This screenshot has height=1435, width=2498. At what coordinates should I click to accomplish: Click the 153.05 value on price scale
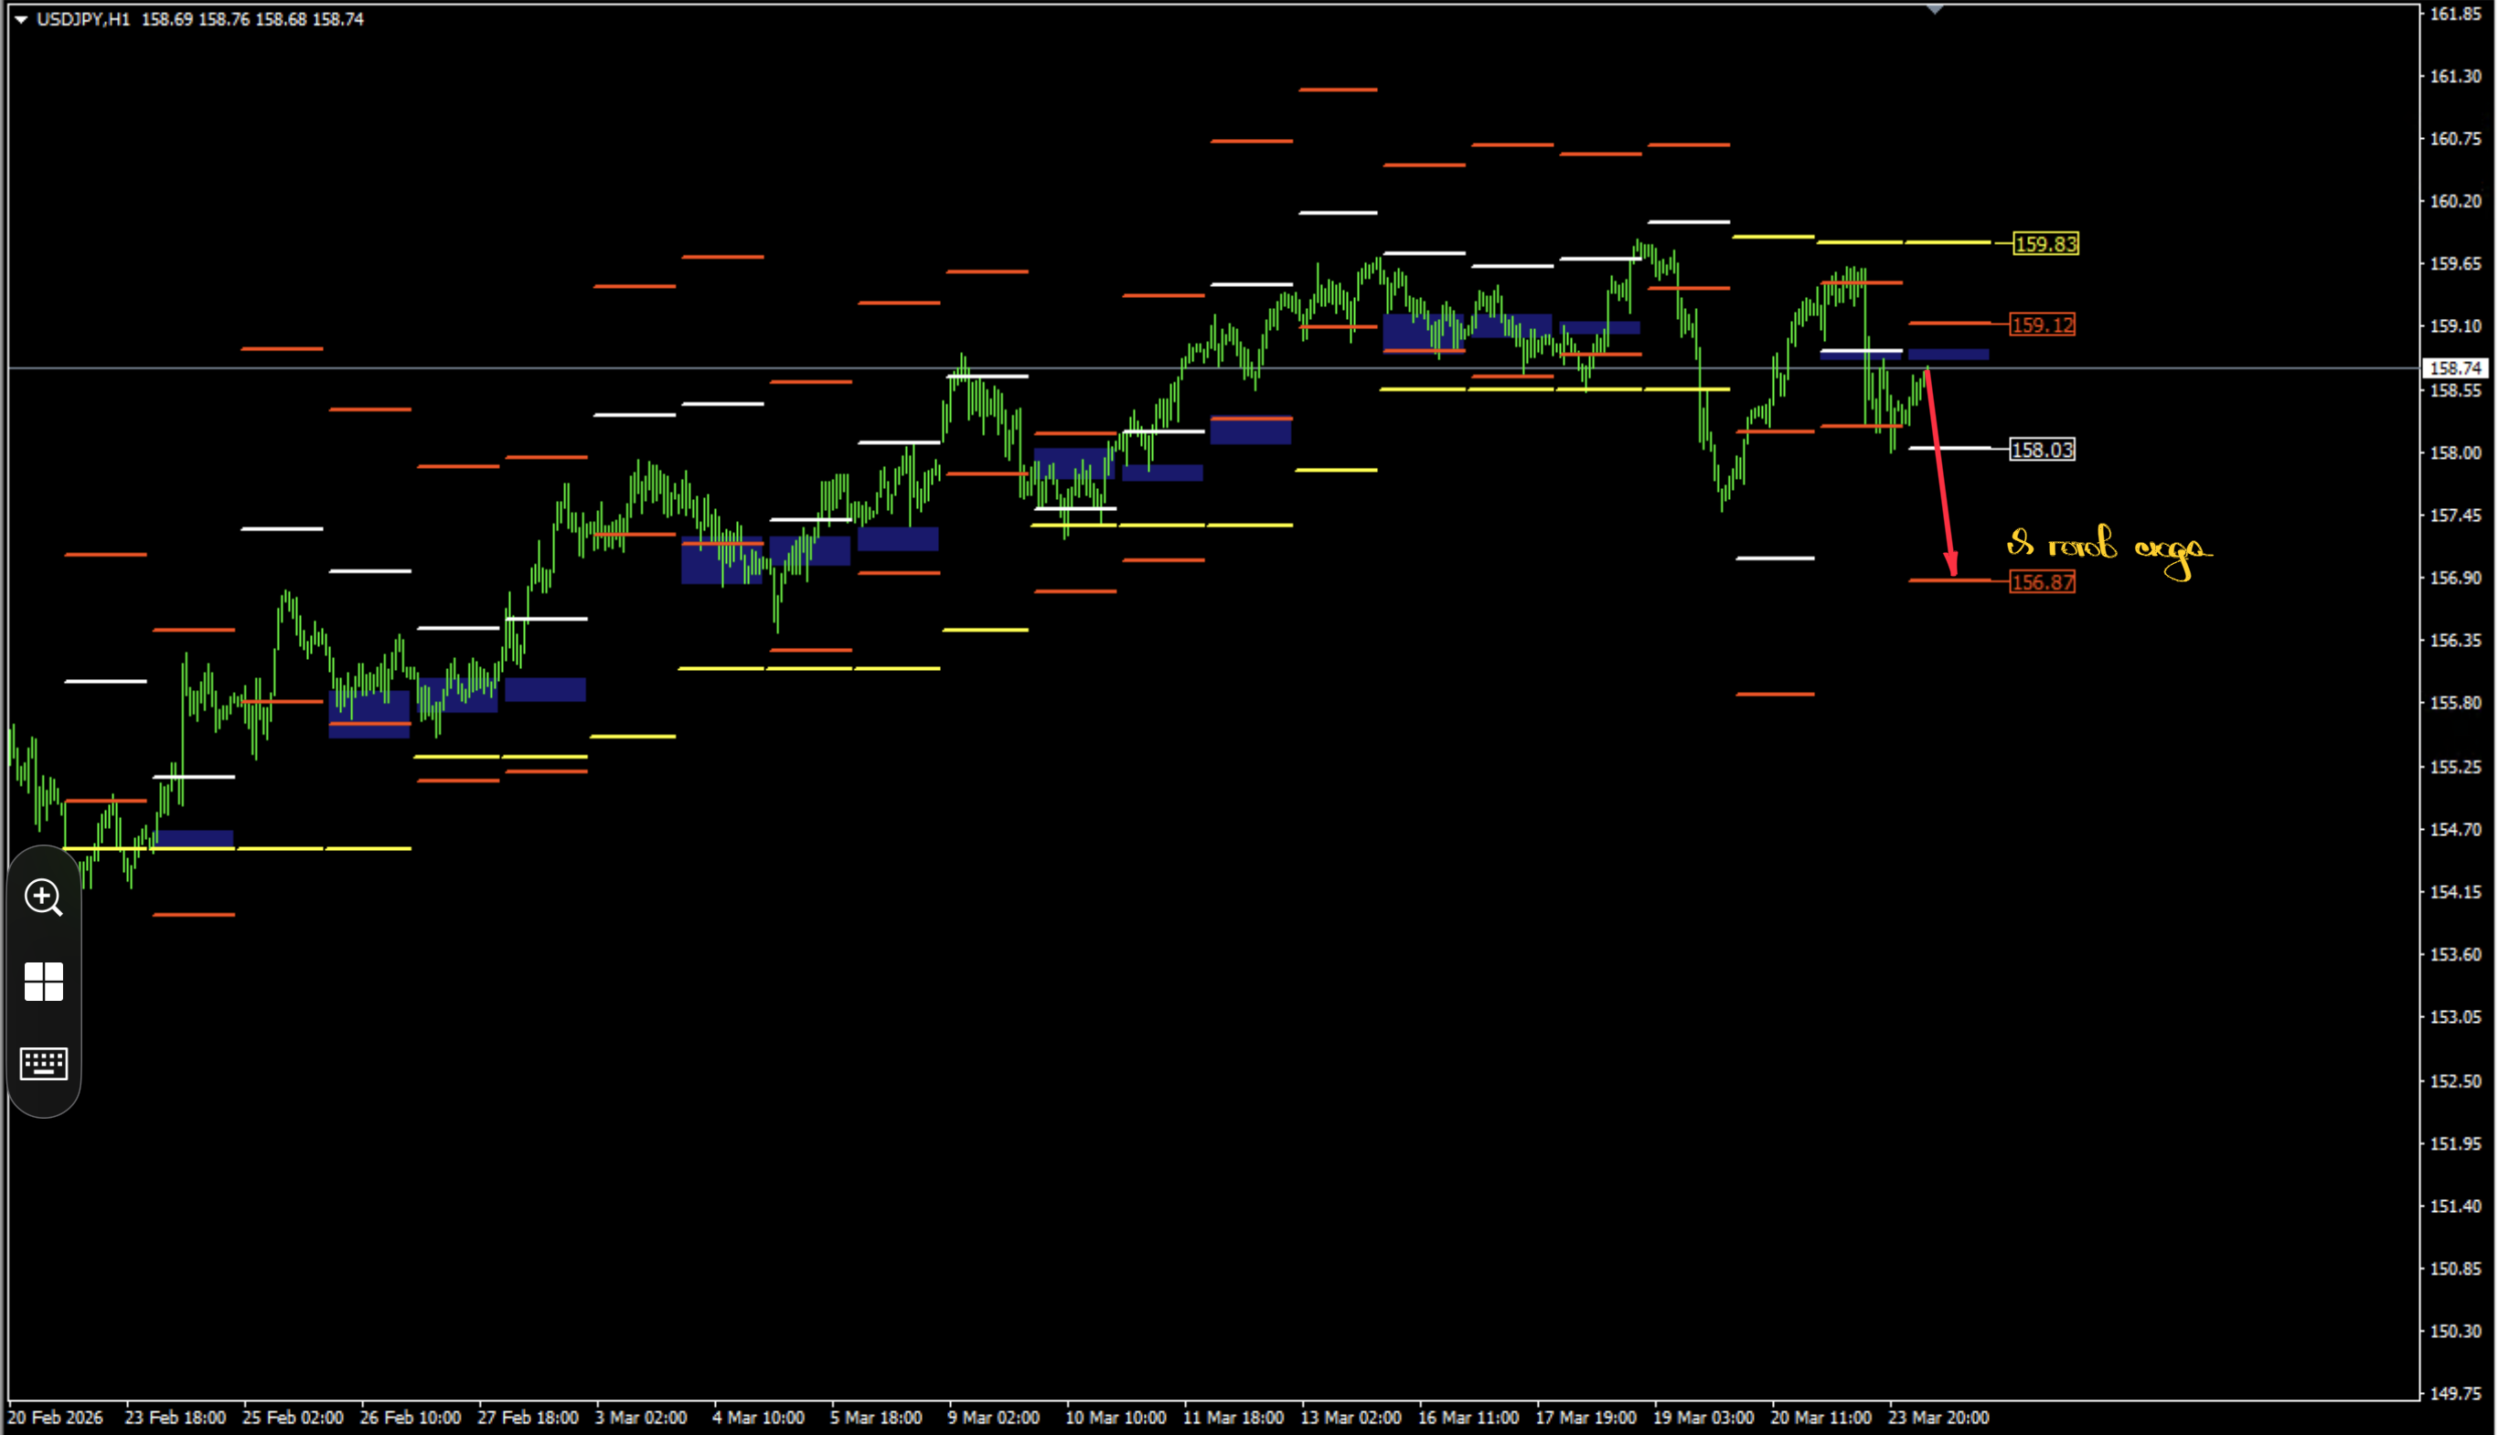coord(2455,1017)
